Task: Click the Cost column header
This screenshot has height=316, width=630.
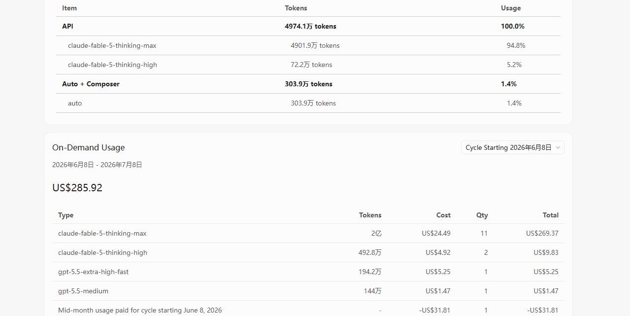Action: pyautogui.click(x=443, y=215)
